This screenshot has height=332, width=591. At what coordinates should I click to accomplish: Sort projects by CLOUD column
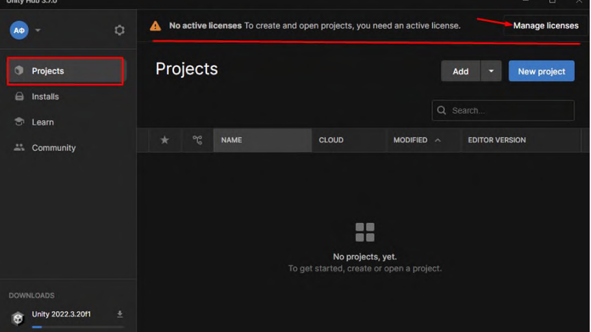tap(349, 140)
